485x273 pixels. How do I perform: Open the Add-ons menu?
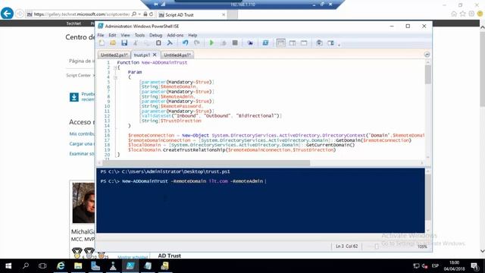point(175,36)
